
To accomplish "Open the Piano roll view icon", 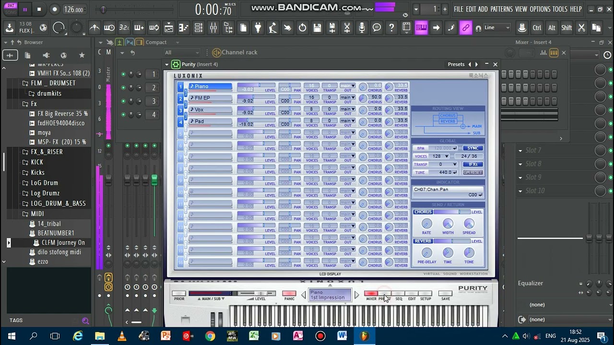I will [184, 28].
